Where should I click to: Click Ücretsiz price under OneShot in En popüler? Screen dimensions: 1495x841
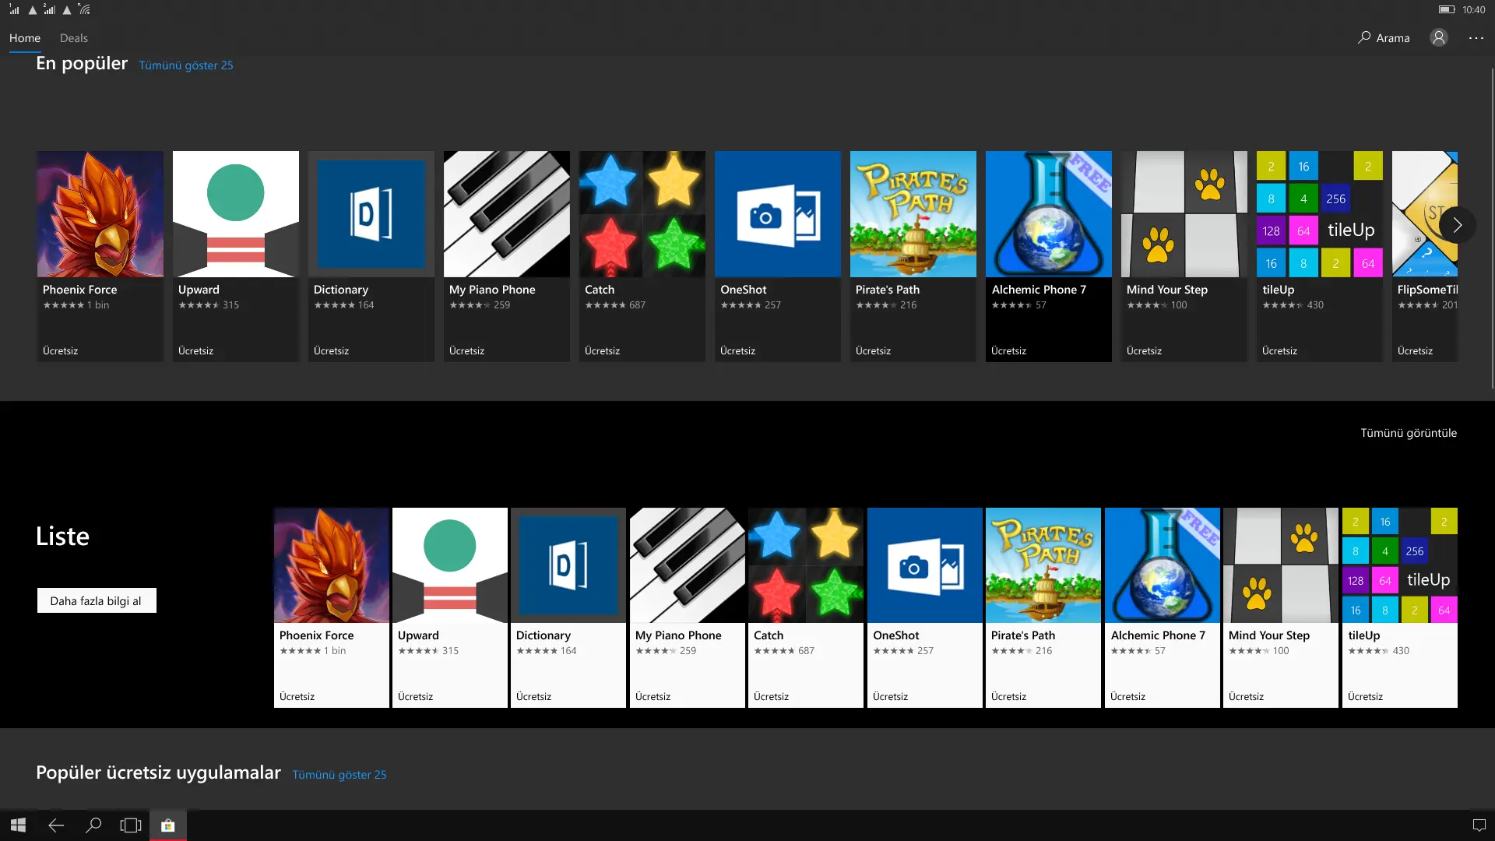pos(737,351)
